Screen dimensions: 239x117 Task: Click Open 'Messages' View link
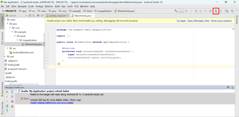tap(199, 21)
